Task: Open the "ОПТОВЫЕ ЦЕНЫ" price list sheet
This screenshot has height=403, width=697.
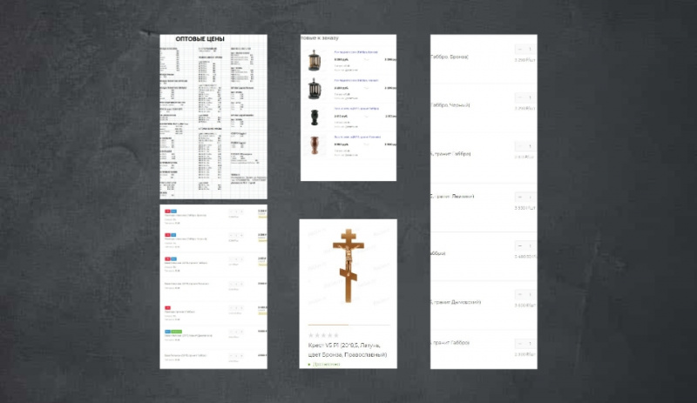Action: pos(213,116)
